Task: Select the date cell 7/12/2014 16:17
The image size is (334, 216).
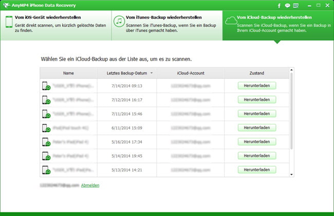Action: (x=127, y=100)
